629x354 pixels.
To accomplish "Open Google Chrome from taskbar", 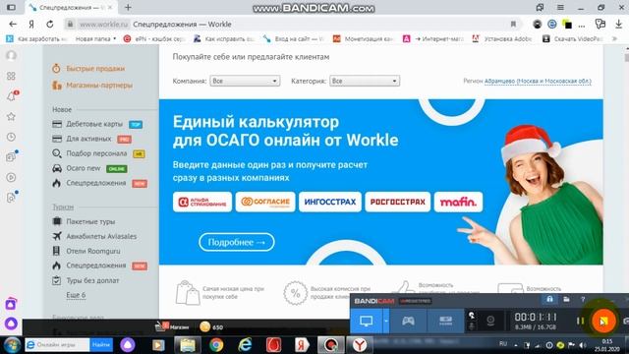I will 216,345.
